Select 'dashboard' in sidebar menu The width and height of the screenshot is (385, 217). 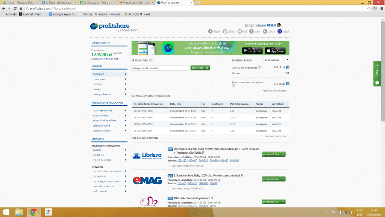pos(109,74)
